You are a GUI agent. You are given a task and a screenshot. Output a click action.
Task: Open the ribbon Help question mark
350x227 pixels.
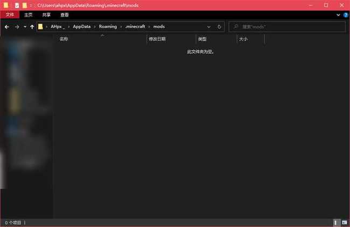click(x=345, y=15)
